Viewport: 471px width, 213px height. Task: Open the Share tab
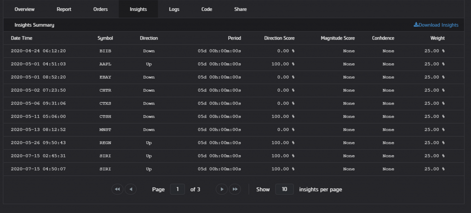click(x=240, y=9)
